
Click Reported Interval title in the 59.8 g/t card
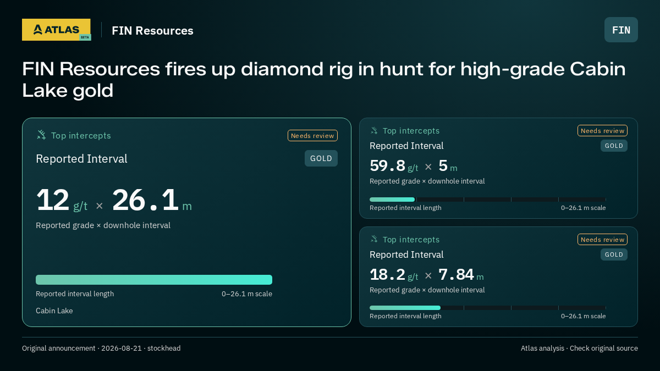tap(406, 146)
